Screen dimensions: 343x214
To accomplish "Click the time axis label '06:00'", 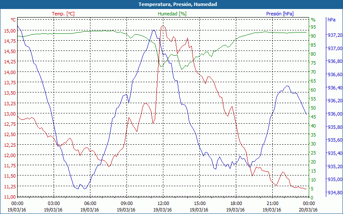I will point(90,203).
